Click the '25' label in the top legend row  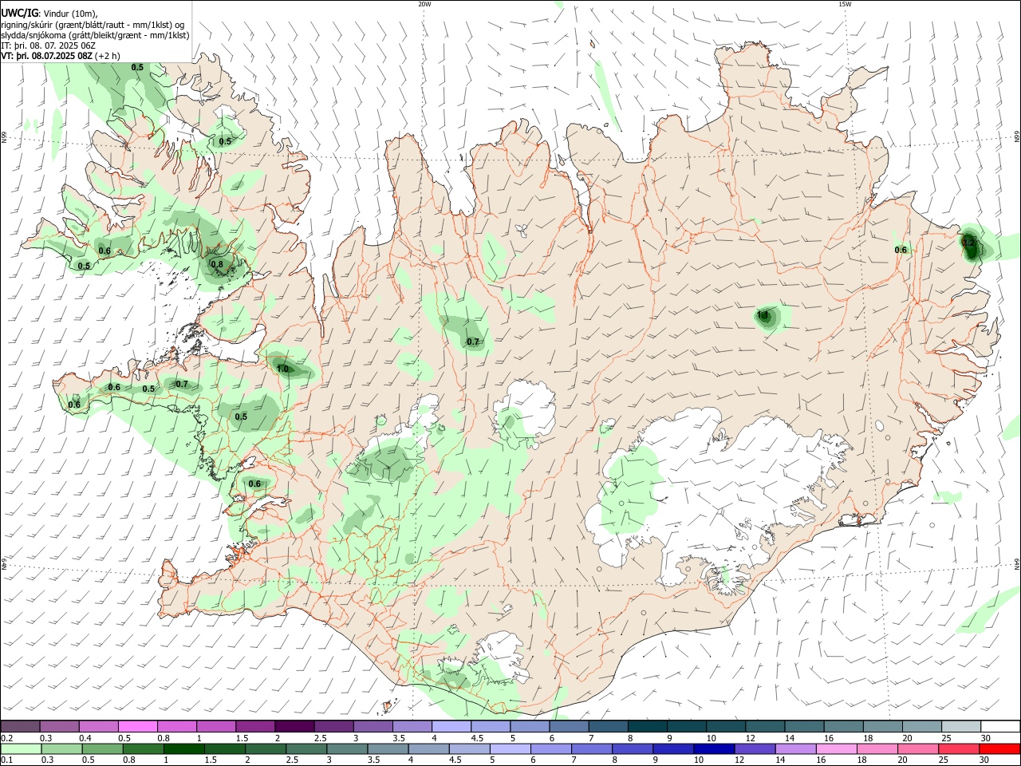tap(946, 738)
